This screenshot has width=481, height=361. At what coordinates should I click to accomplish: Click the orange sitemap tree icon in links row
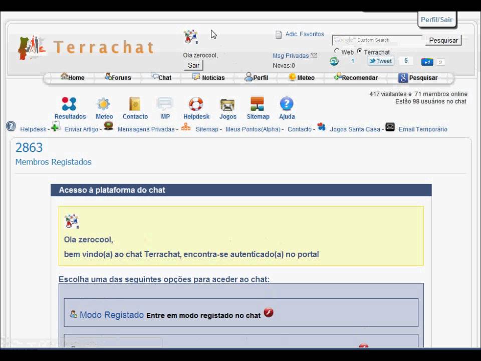tap(185, 127)
